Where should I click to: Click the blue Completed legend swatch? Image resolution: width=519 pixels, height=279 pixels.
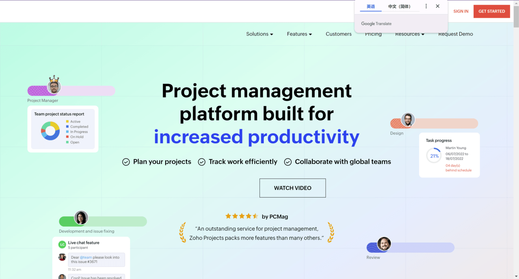67,127
